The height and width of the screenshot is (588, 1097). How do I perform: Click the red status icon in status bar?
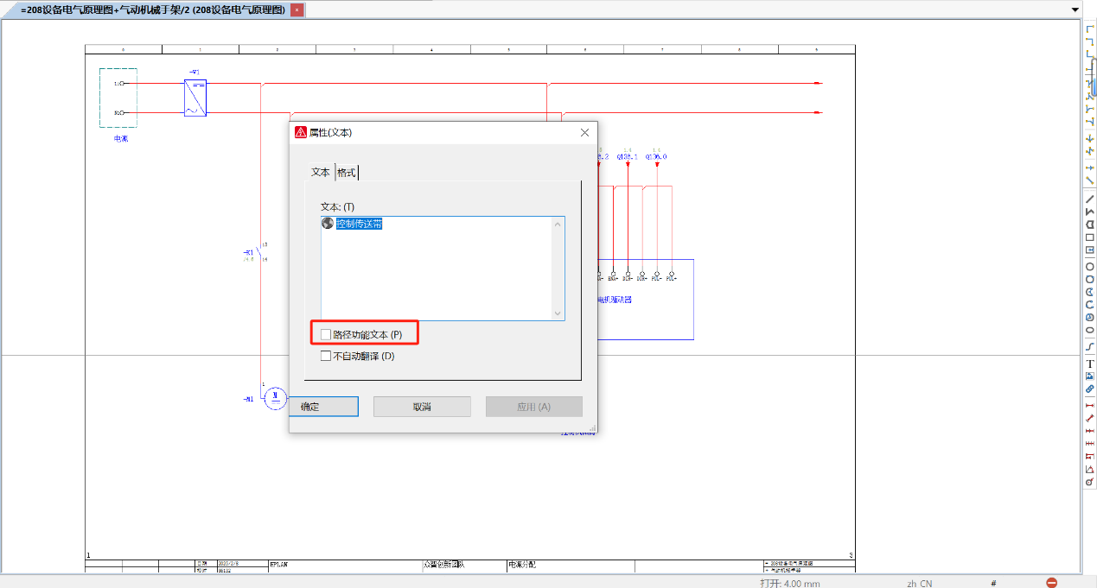[1051, 583]
